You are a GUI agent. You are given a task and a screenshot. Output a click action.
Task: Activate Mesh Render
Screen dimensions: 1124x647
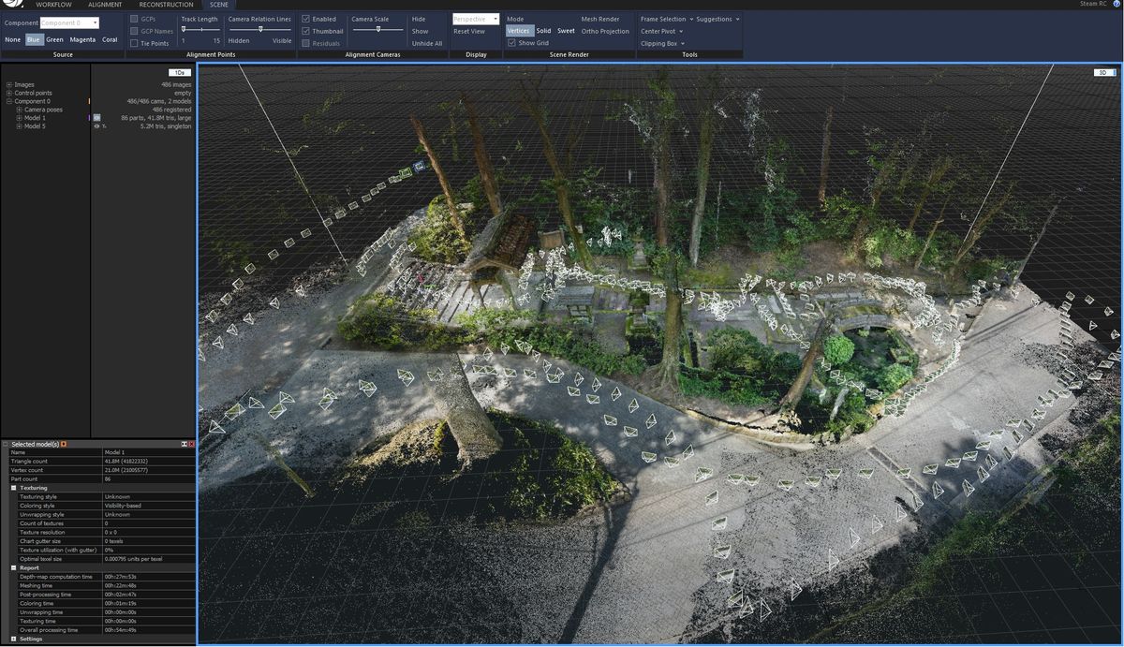pos(600,19)
